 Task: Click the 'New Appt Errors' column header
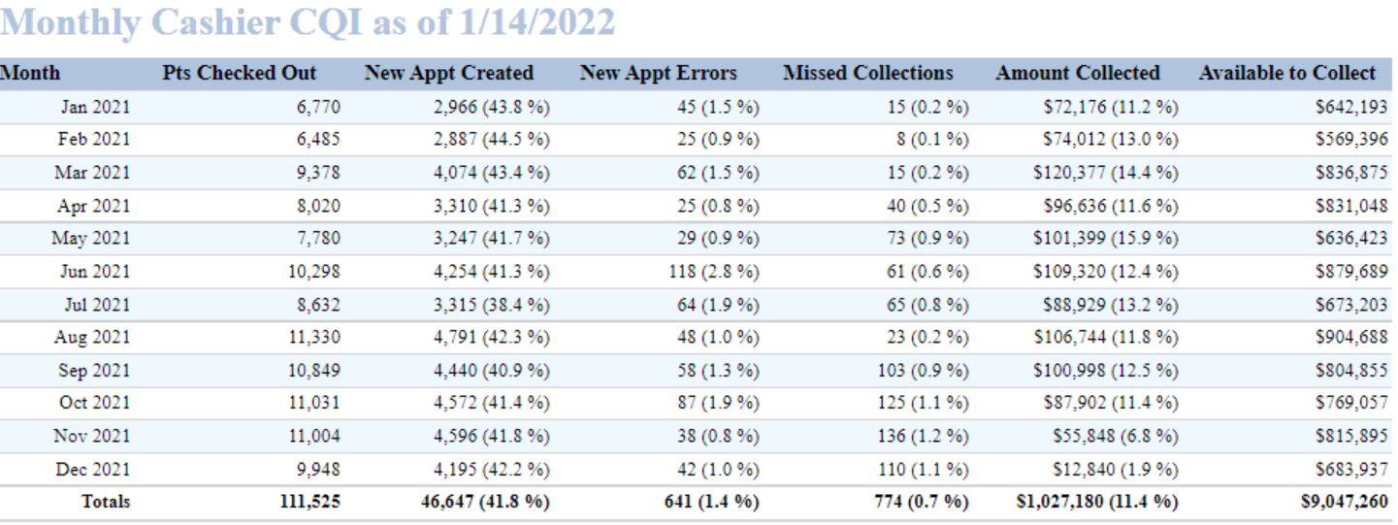click(x=659, y=73)
